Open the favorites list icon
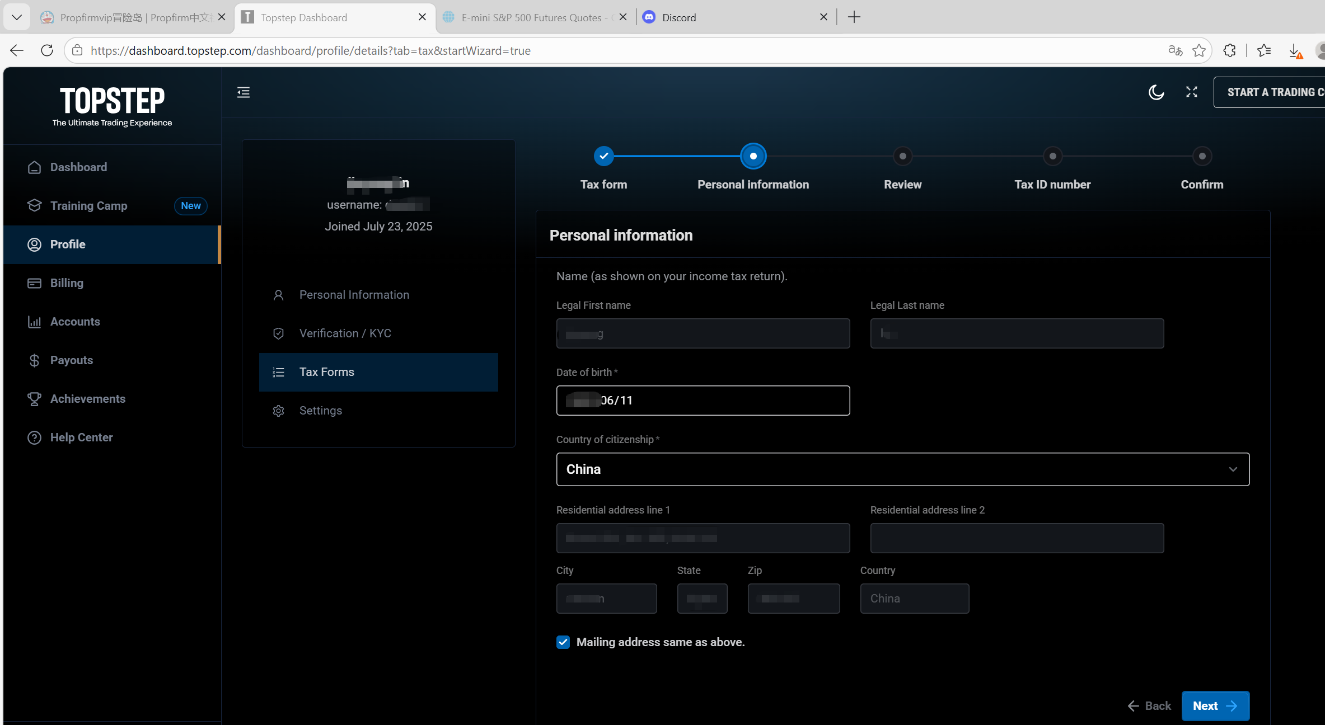 1264,50
